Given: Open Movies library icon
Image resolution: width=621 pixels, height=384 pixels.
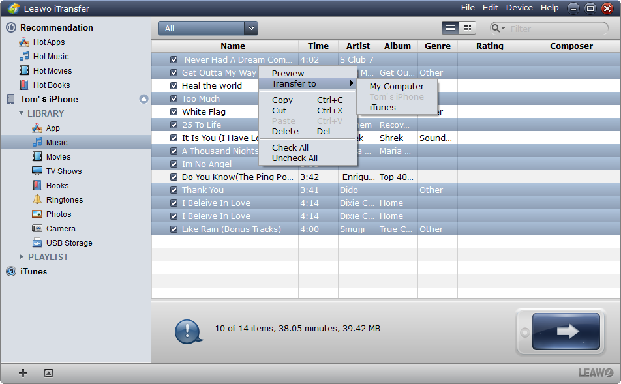Looking at the screenshot, I should [x=37, y=156].
